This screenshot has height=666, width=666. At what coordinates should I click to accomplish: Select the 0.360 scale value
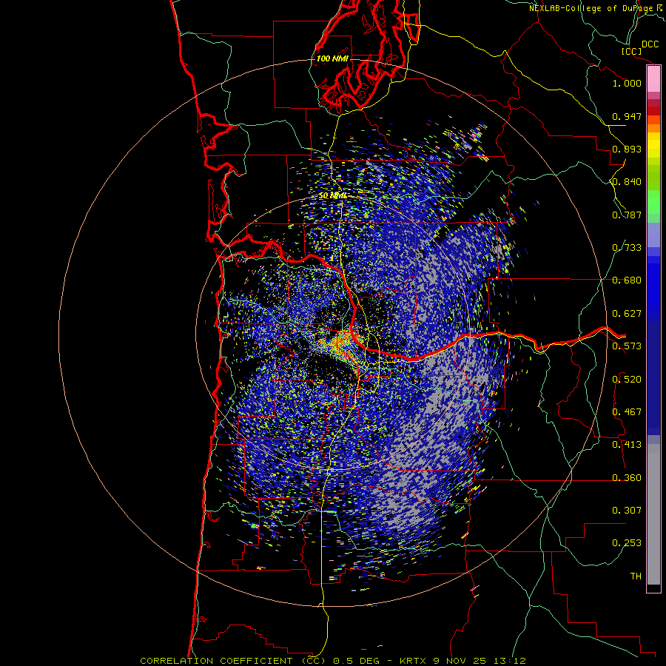[x=627, y=478]
